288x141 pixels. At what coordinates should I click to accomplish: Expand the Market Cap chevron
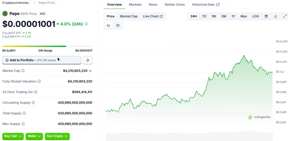(x=90, y=71)
